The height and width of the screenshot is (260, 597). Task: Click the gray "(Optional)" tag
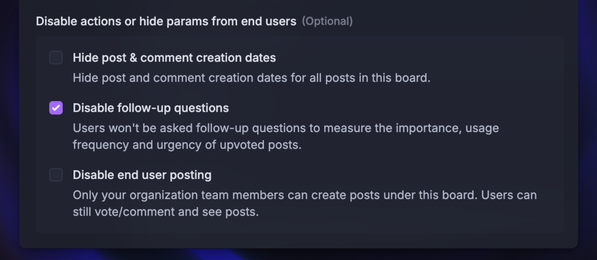327,21
